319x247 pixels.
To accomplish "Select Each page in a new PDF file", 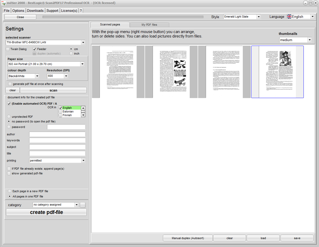I will click(x=10, y=191).
